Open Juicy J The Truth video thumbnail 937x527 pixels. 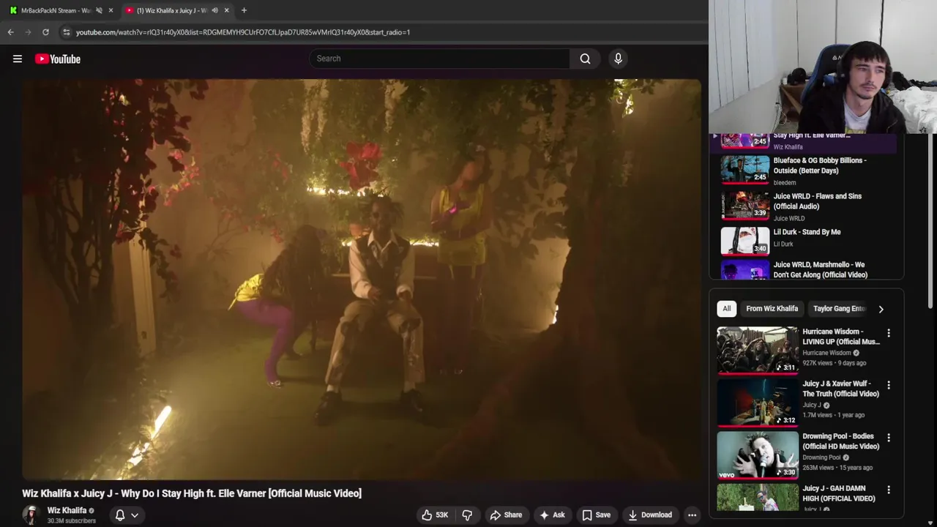758,402
